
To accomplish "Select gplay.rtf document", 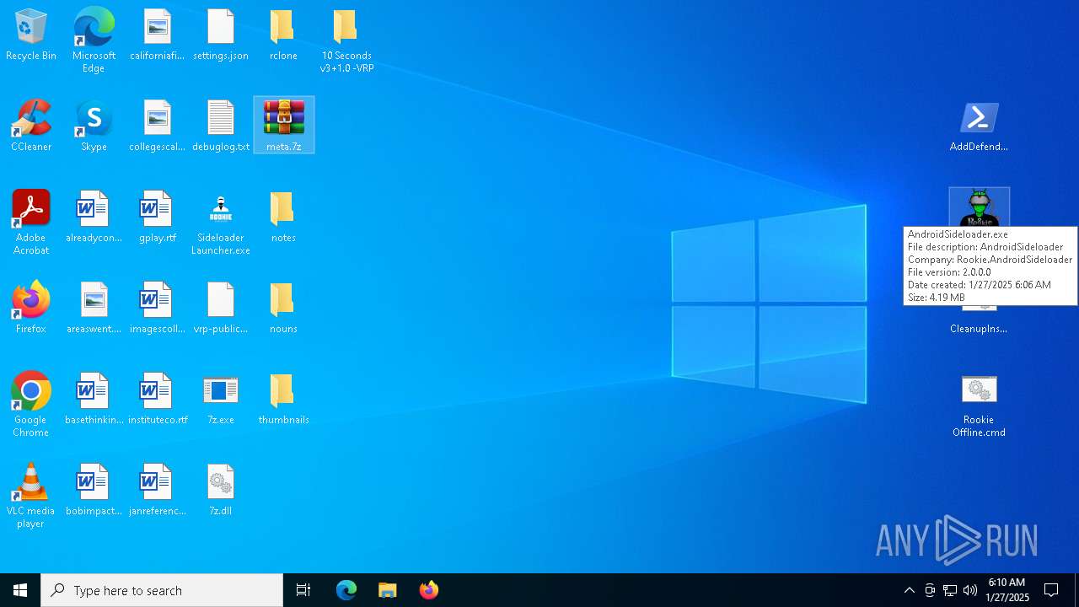I will point(157,218).
